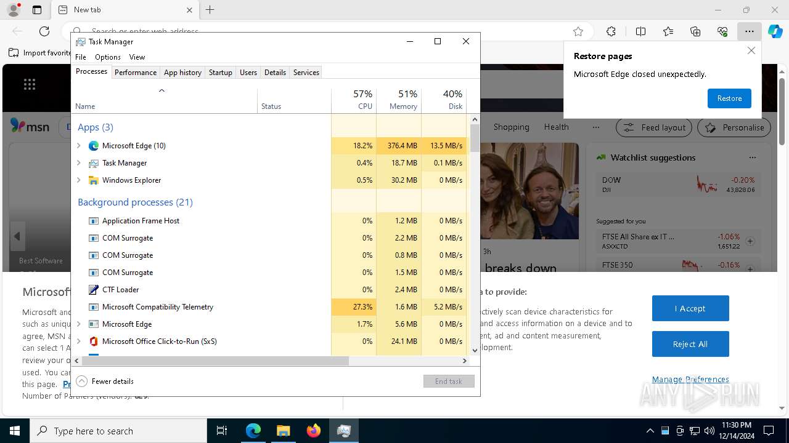
Task: Expand the Microsoft Office Click-to-Run row
Action: coord(78,341)
